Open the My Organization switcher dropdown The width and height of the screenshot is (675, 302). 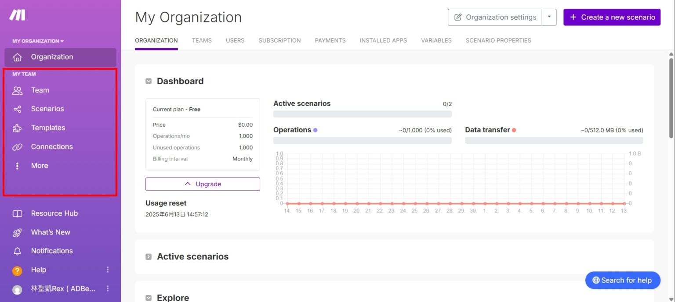(x=38, y=41)
